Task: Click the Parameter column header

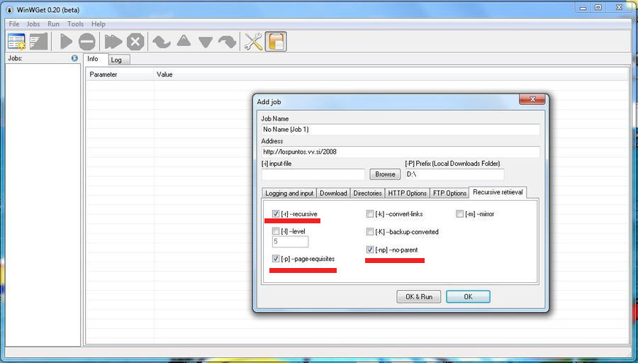Action: tap(120, 74)
